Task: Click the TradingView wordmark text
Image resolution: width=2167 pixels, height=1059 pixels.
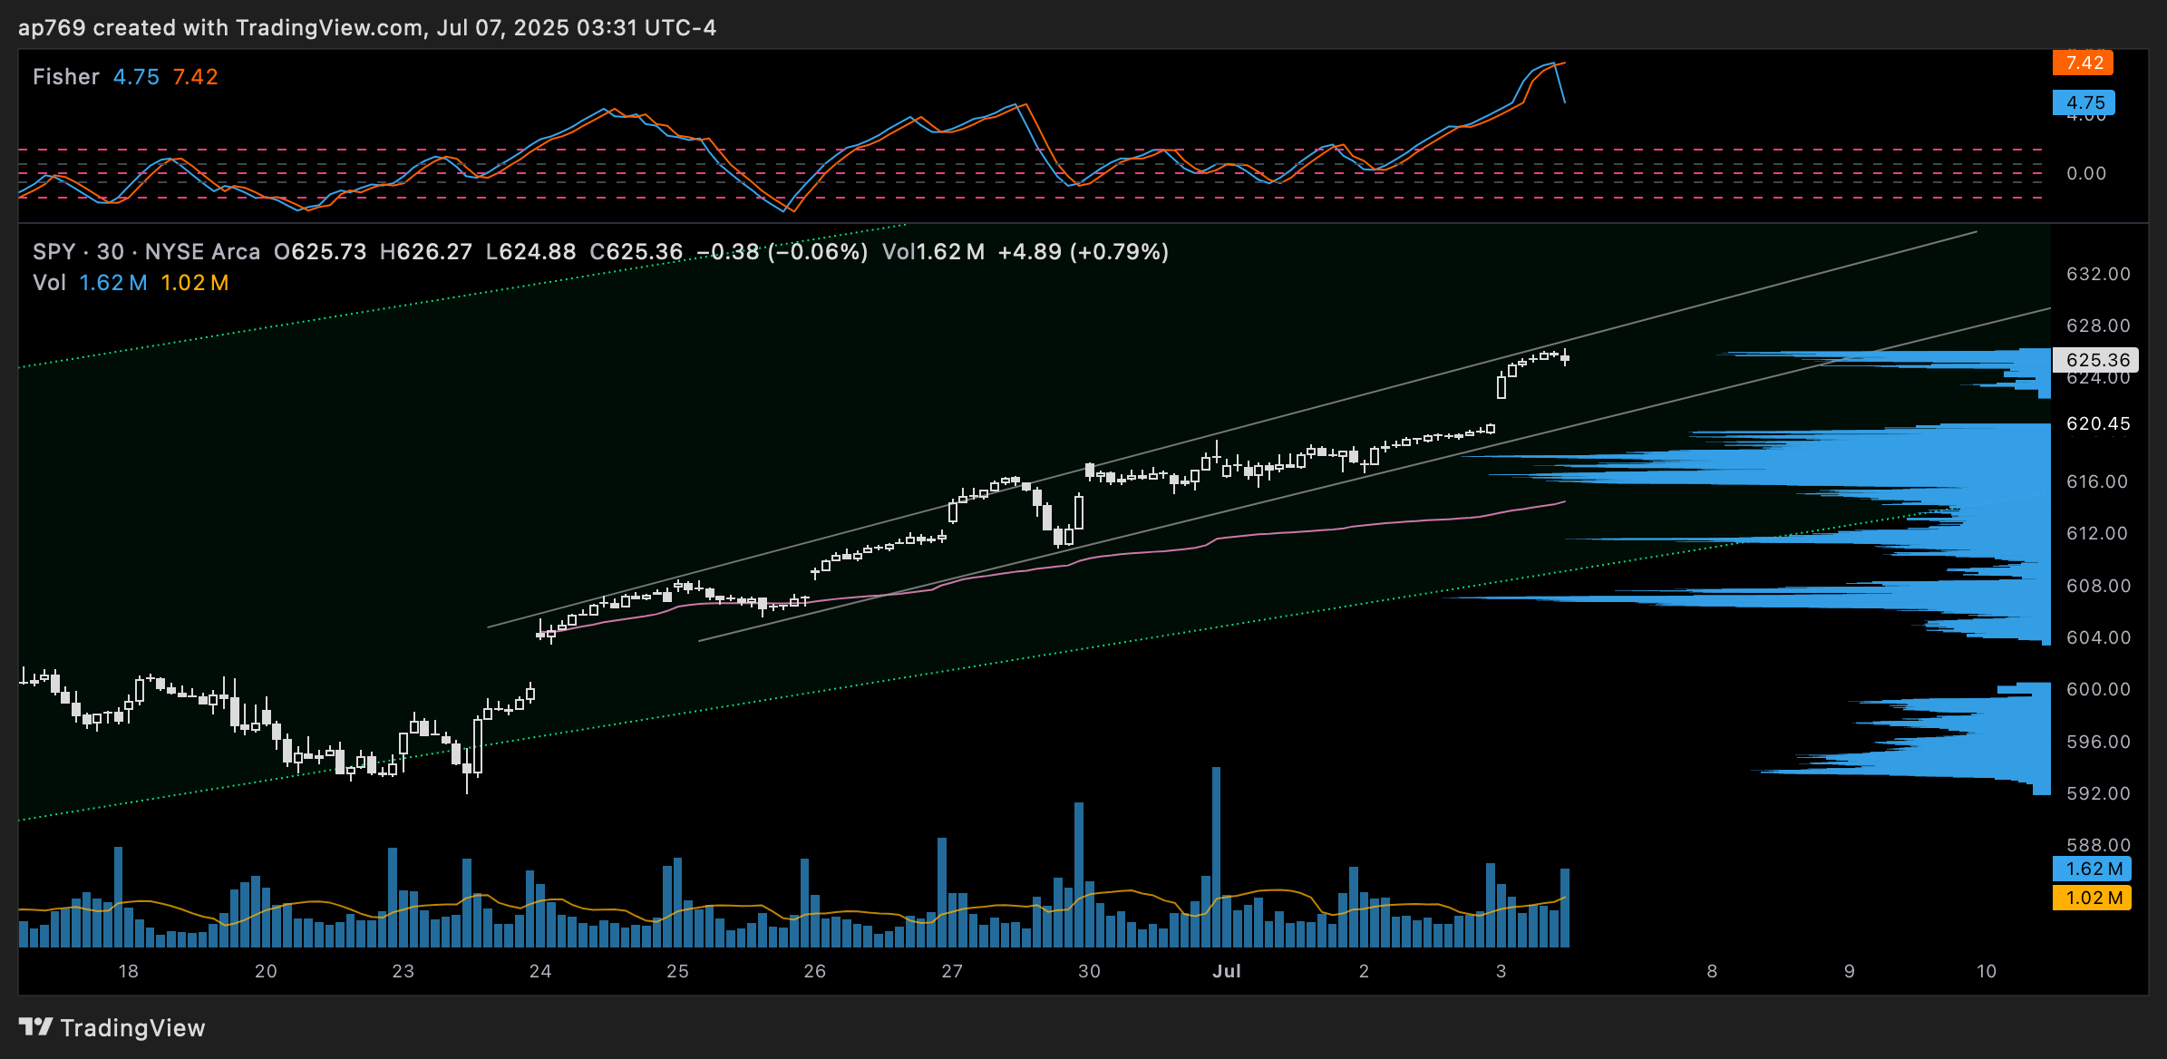Action: 132,1027
